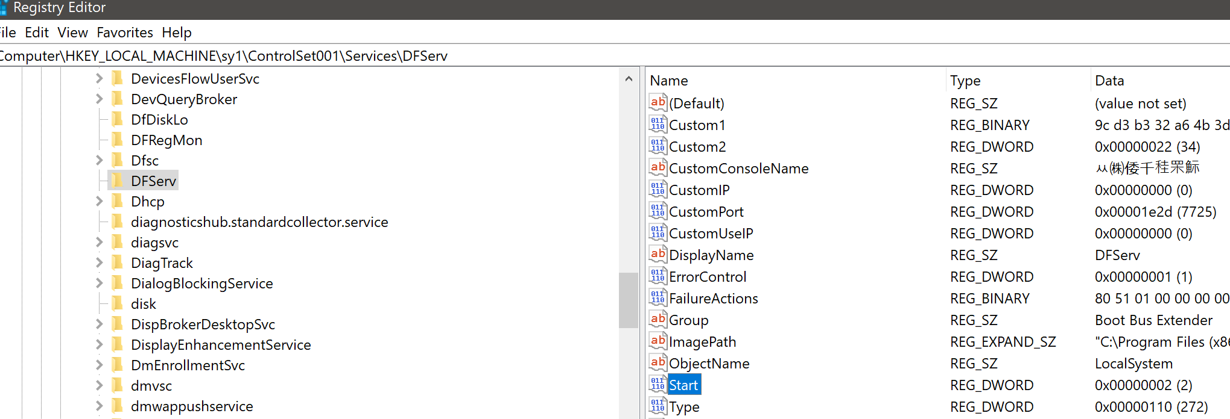The width and height of the screenshot is (1230, 419).
Task: Expand the DispBrokerDesktopSvc key
Action: [x=100, y=324]
